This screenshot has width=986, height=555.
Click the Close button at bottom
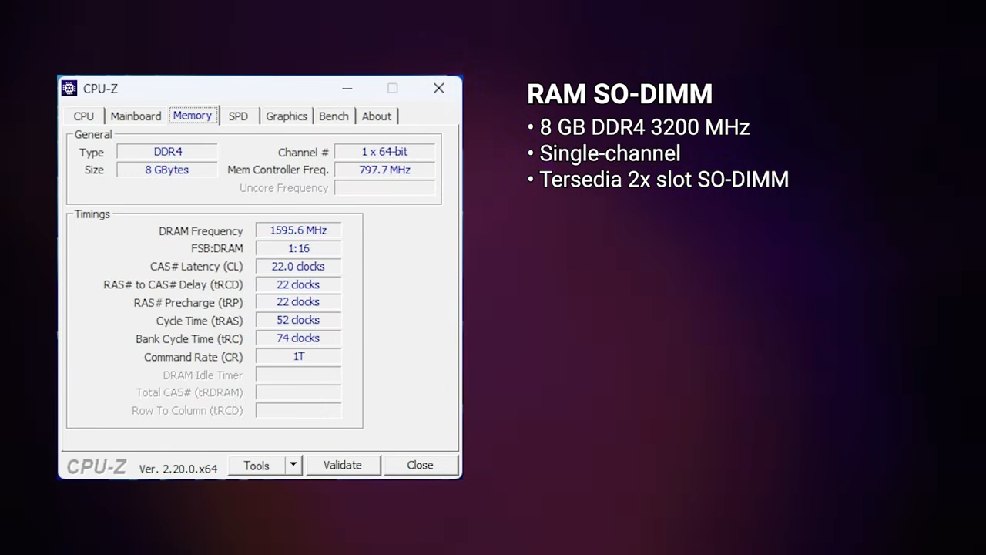pyautogui.click(x=420, y=466)
